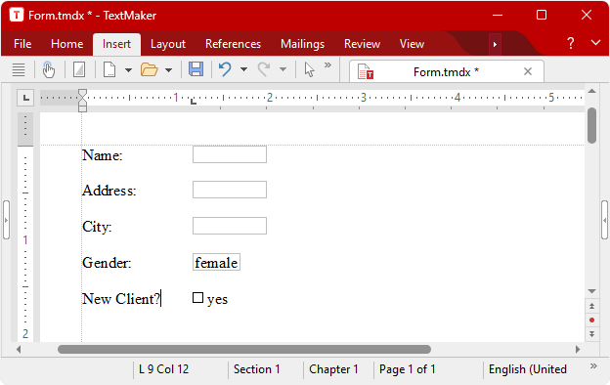Check the New Client yes checkbox

[x=198, y=298]
